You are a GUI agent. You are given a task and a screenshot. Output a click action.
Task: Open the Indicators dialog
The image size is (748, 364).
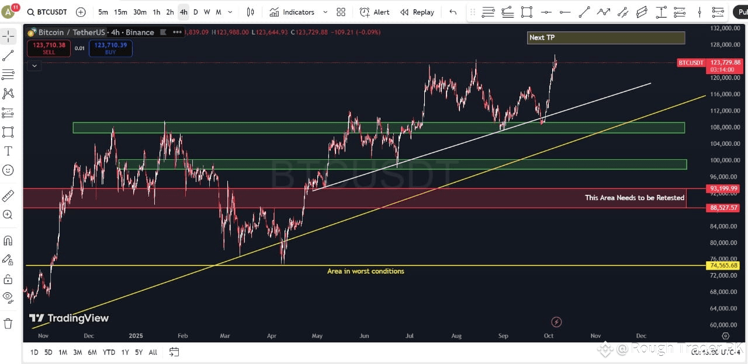292,12
